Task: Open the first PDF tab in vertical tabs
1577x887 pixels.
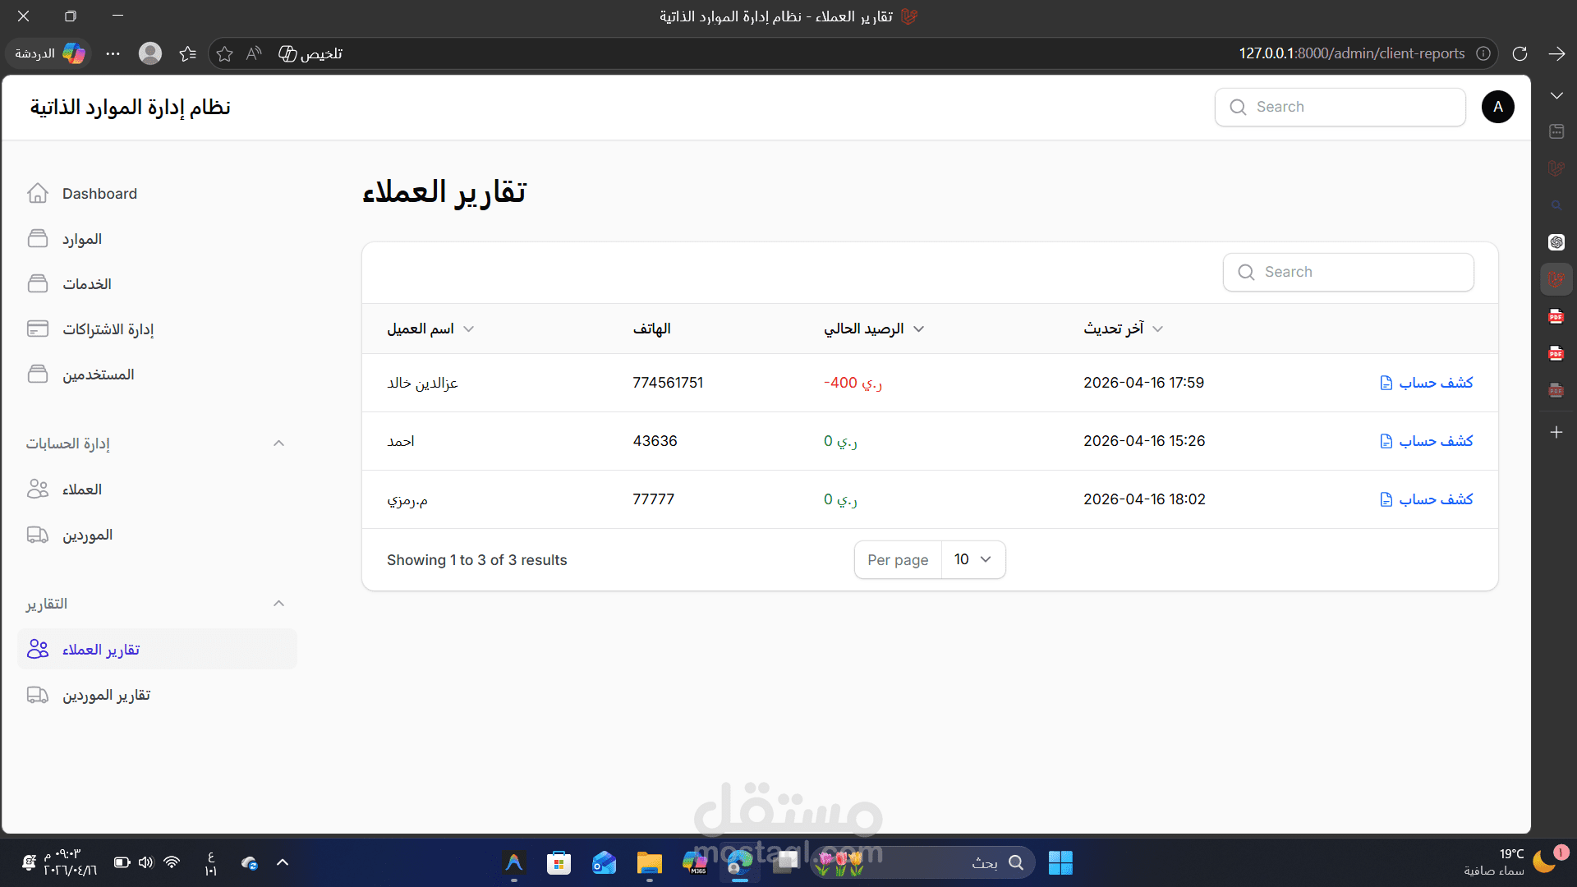Action: pyautogui.click(x=1556, y=316)
